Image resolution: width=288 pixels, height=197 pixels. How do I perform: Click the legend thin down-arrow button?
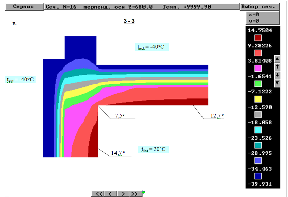coord(277,75)
